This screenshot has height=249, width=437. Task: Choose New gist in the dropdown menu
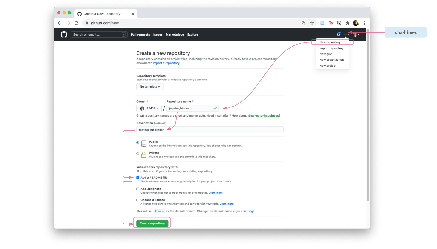(325, 54)
